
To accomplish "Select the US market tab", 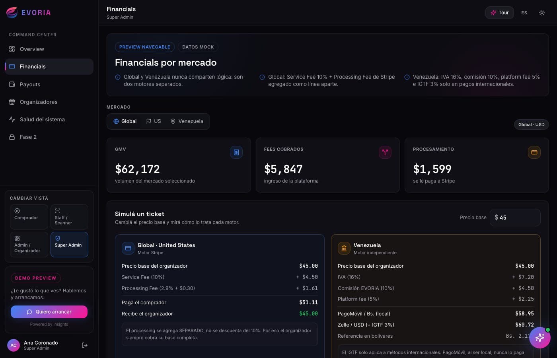I will [154, 121].
